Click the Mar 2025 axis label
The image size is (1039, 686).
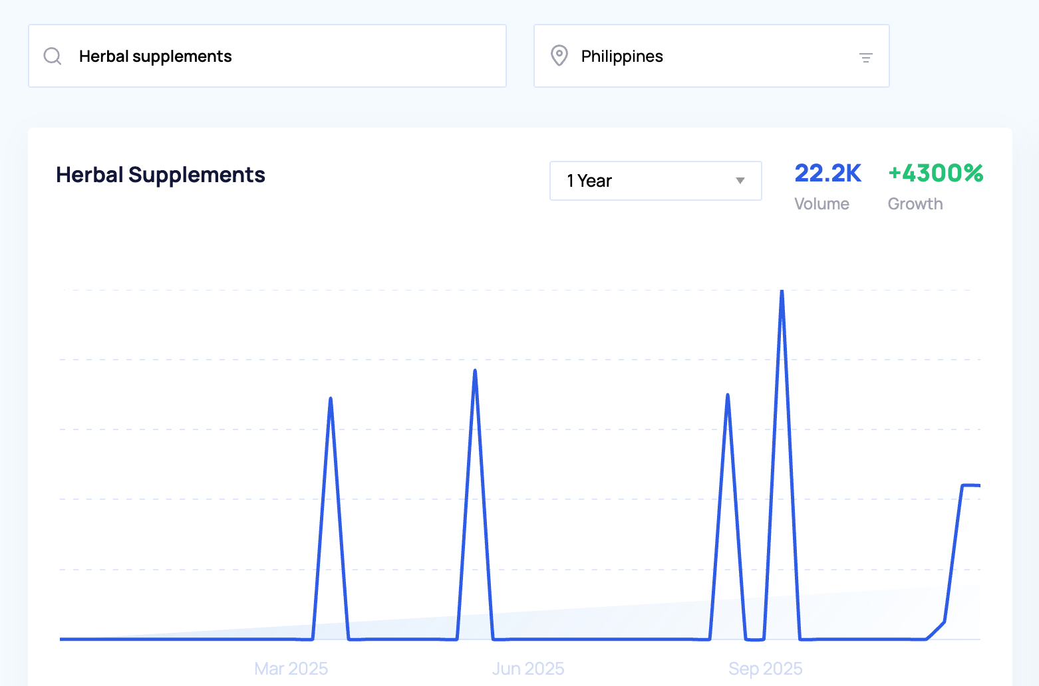coord(291,668)
